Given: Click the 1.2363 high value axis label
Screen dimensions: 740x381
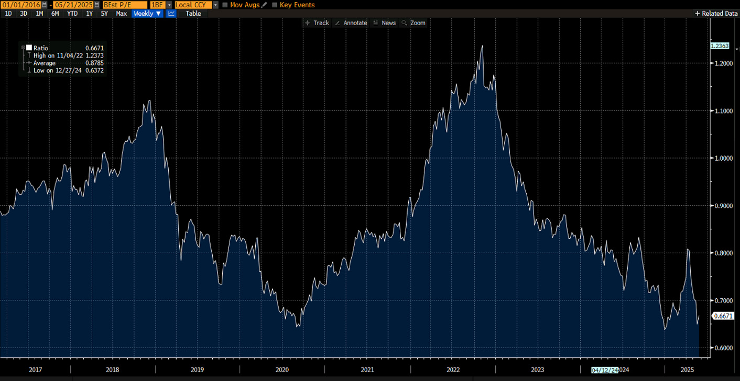Looking at the screenshot, I should click(x=720, y=46).
